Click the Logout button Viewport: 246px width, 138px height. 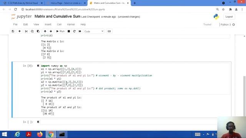click(229, 17)
